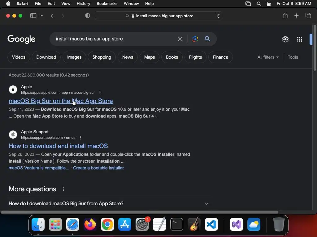Image resolution: width=317 pixels, height=237 pixels.
Task: Go to Google homepage via logo
Action: coord(21,39)
